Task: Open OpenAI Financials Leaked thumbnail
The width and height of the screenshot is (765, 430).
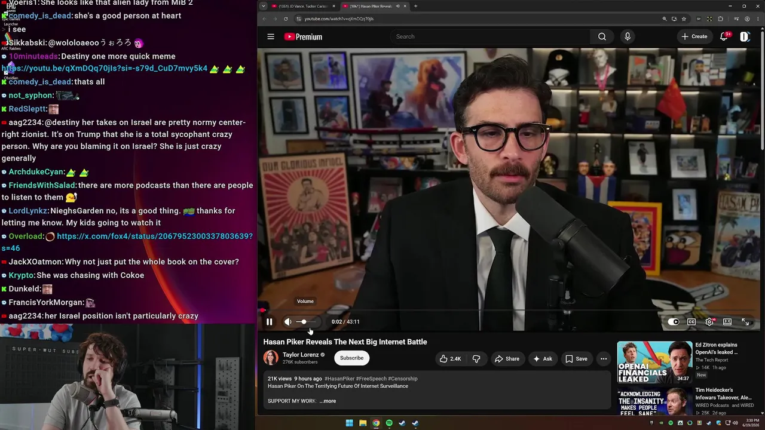Action: tap(654, 362)
